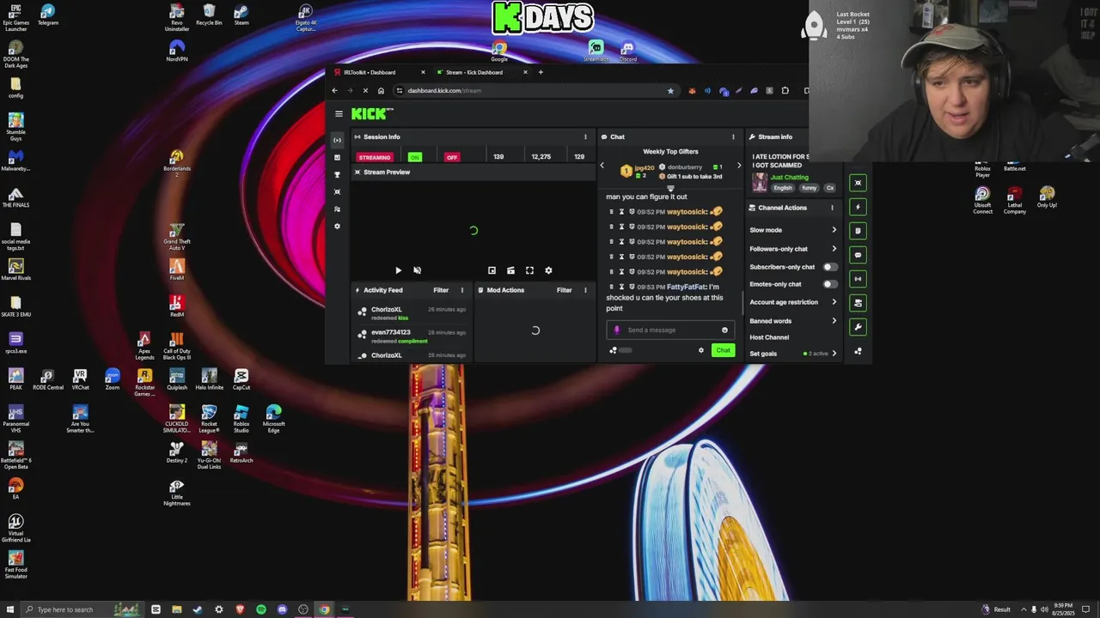
Task: Open Spotify from the taskbar
Action: 261,609
